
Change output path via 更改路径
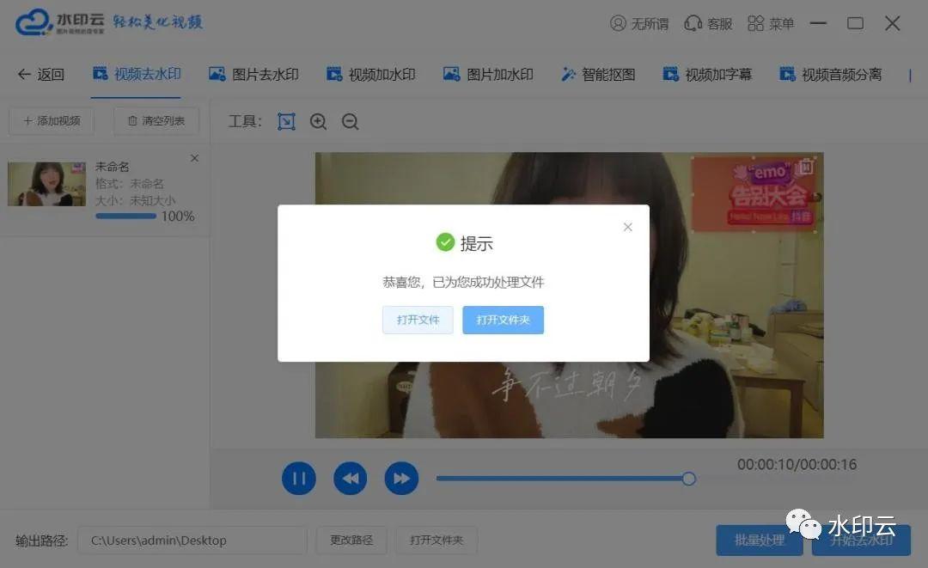(351, 540)
